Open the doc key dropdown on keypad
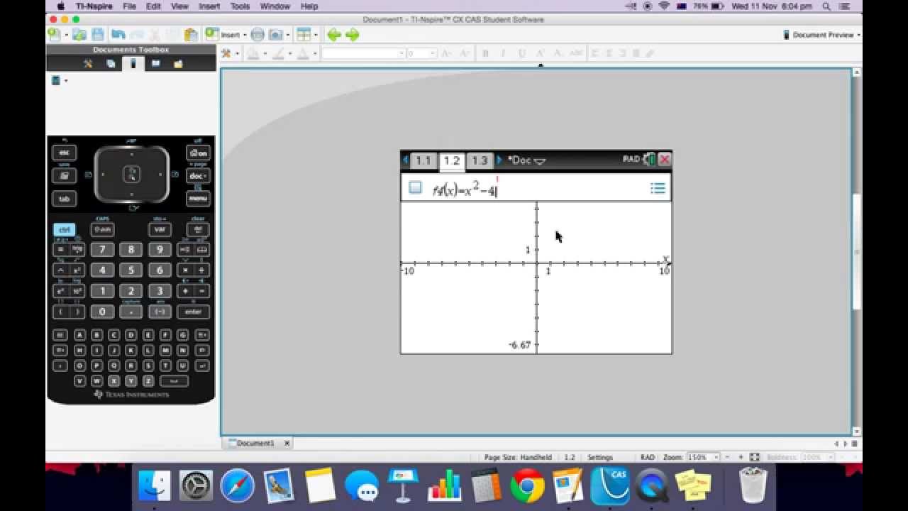 pos(198,175)
